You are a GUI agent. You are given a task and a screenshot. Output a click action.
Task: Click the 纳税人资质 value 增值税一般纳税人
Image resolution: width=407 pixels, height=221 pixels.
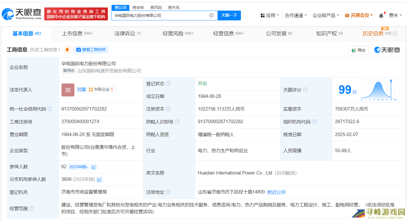[216, 134]
